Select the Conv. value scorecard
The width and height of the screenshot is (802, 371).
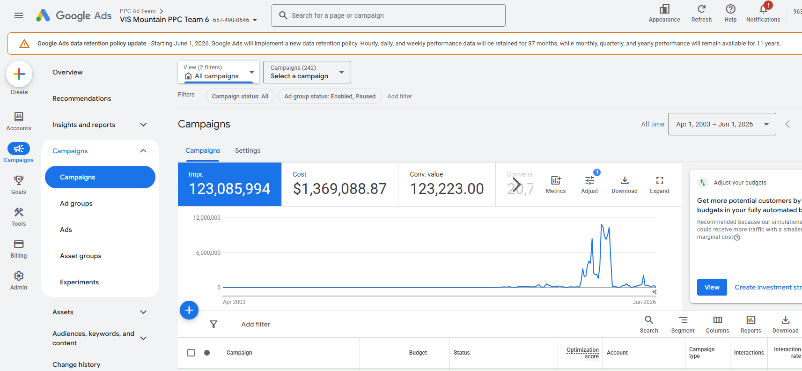click(x=447, y=184)
